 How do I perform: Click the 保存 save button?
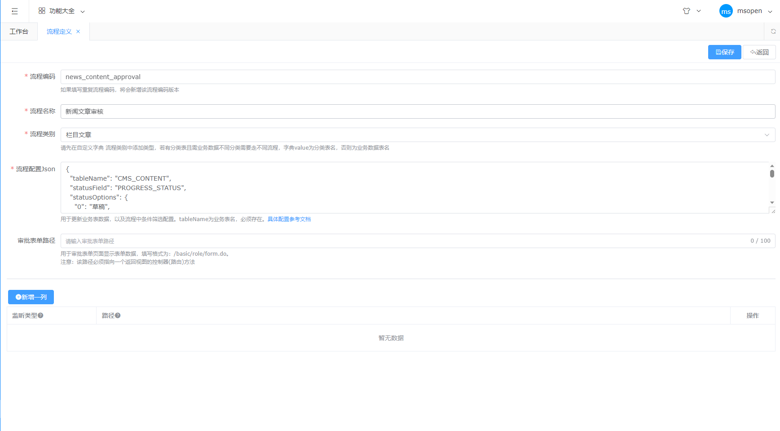724,52
